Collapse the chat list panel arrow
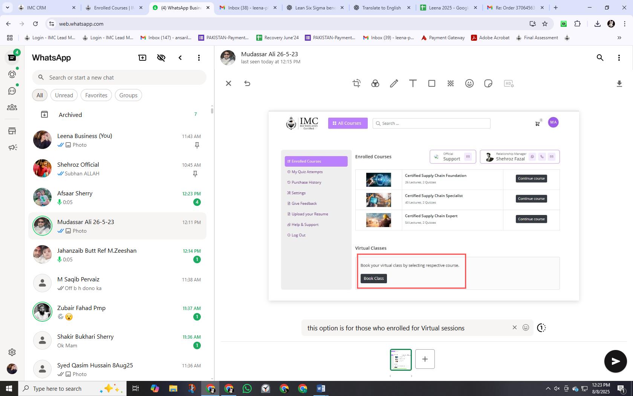Screen dimensions: 633x396 tap(180, 58)
